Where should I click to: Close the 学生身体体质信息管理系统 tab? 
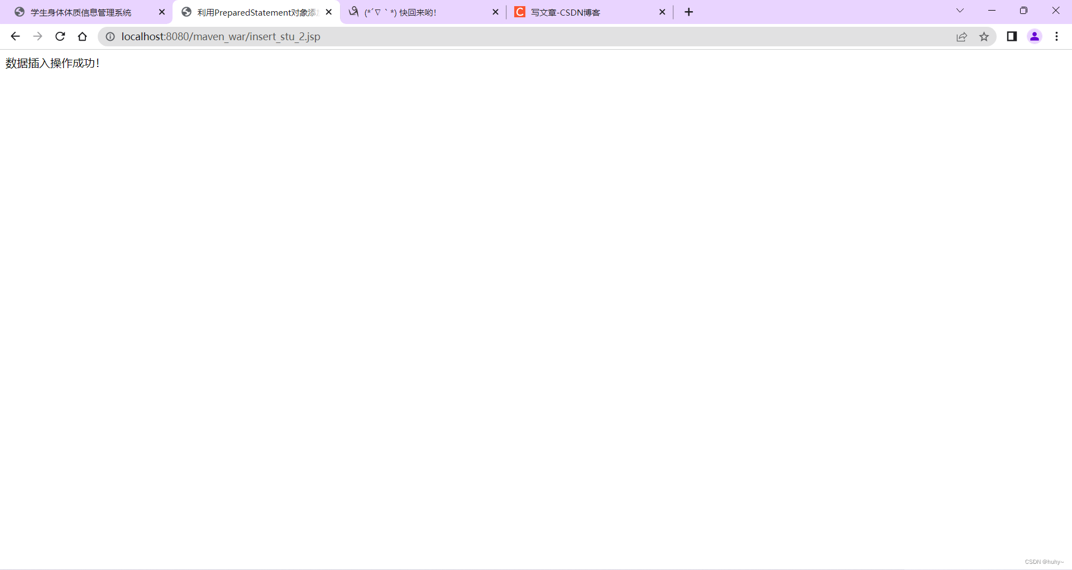[162, 12]
